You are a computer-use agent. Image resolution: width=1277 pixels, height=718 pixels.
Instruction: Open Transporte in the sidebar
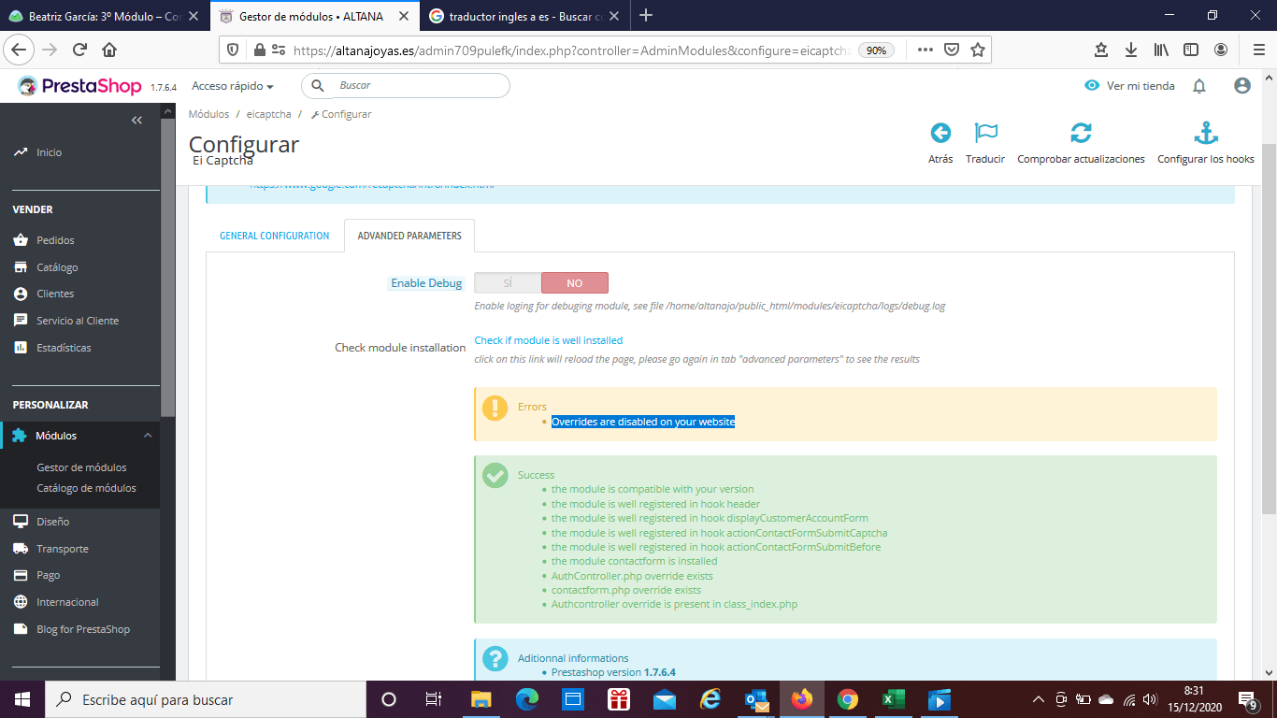[x=63, y=549]
